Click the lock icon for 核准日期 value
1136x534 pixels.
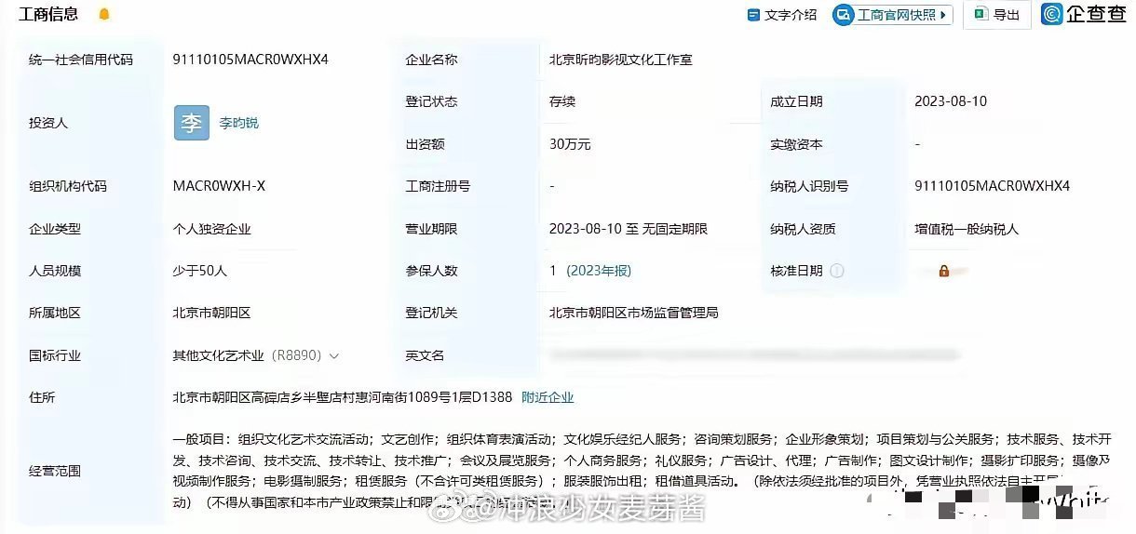(x=943, y=271)
